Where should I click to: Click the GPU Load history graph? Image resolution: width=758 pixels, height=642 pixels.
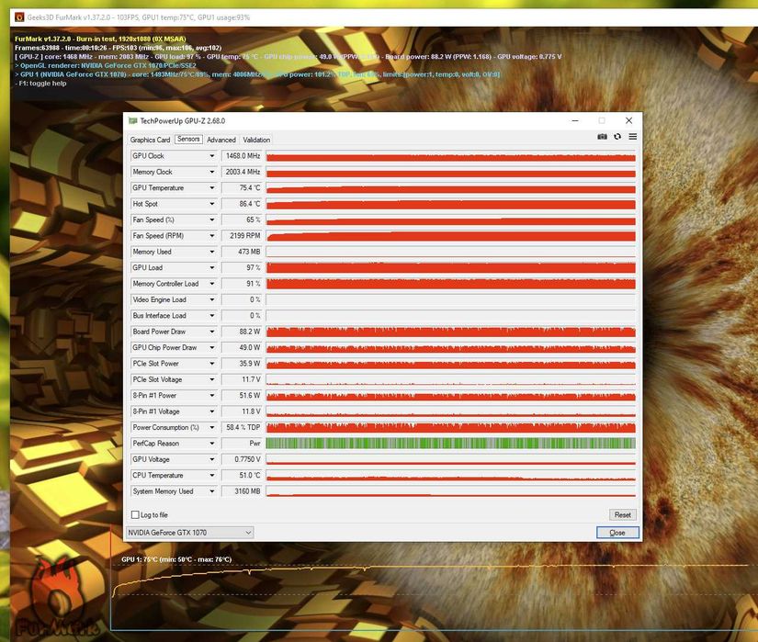(450, 267)
